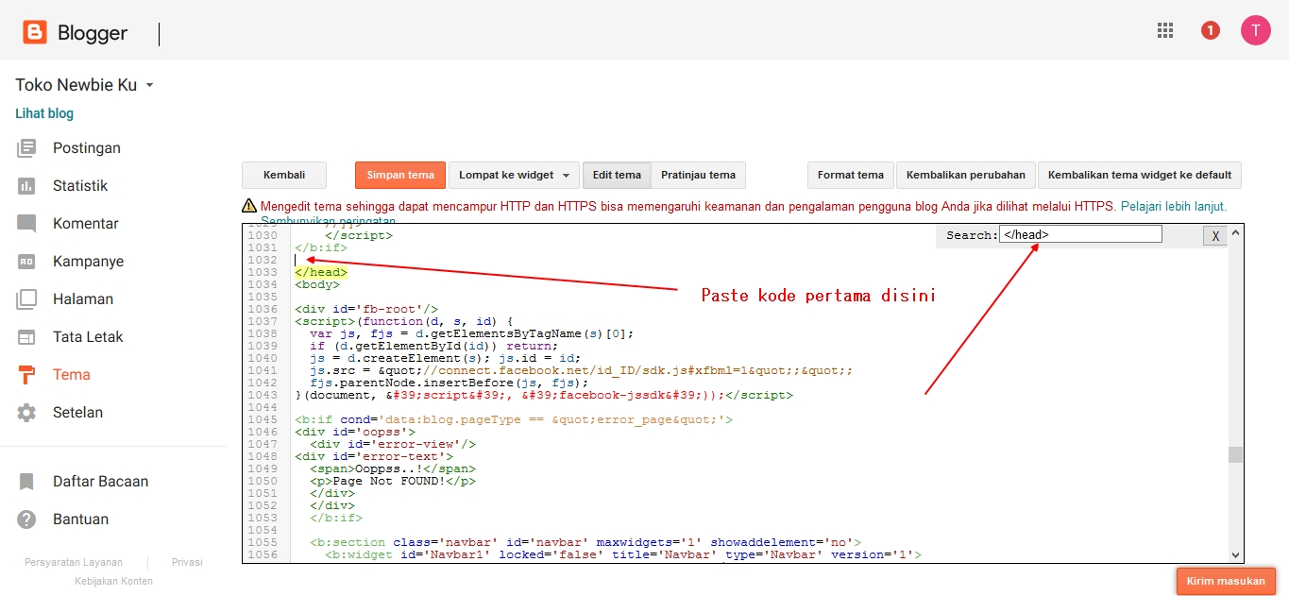Click the Kembalikan perubahan button
This screenshot has height=596, width=1289.
pos(966,175)
